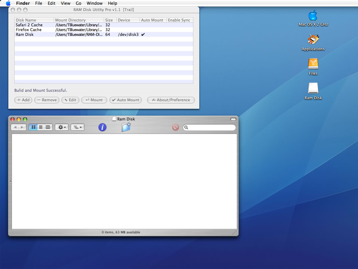Click the Add button in RAM Disk Utility
The height and width of the screenshot is (269, 358).
[23, 100]
